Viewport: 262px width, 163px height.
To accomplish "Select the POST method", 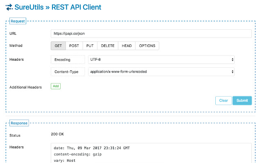I will 74,46.
